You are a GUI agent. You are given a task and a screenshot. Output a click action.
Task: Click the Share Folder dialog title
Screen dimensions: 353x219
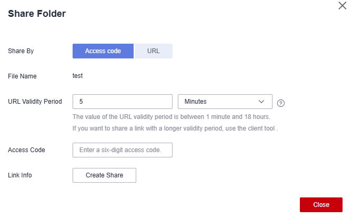point(37,14)
